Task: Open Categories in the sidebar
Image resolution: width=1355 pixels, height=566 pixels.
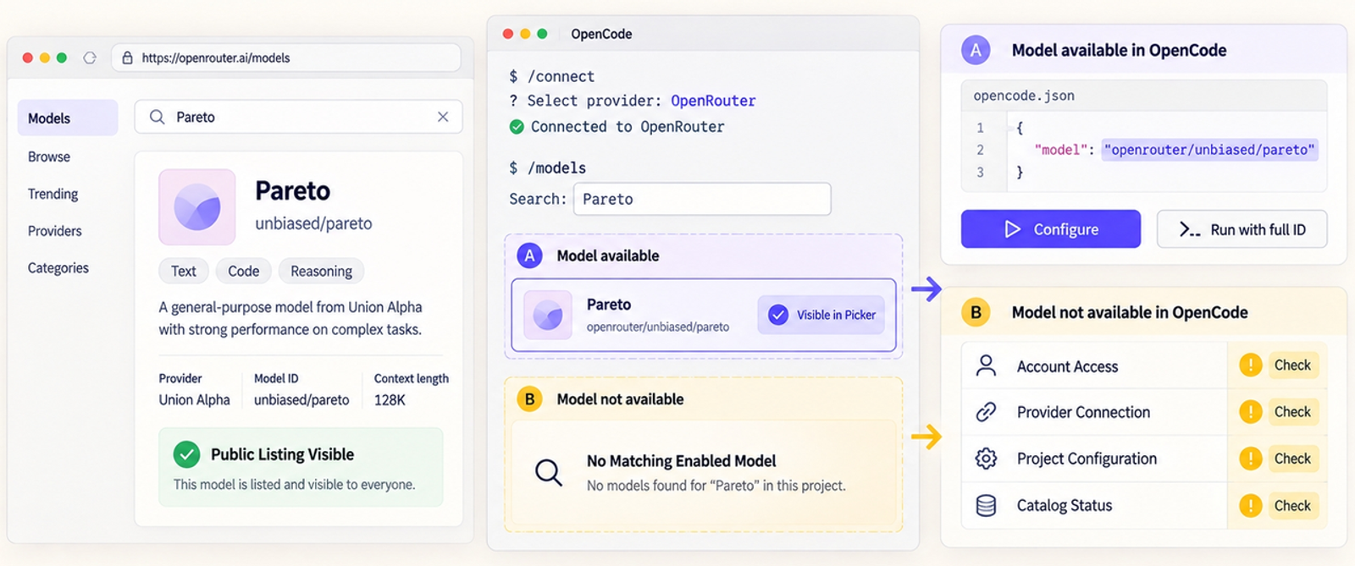Action: click(58, 268)
